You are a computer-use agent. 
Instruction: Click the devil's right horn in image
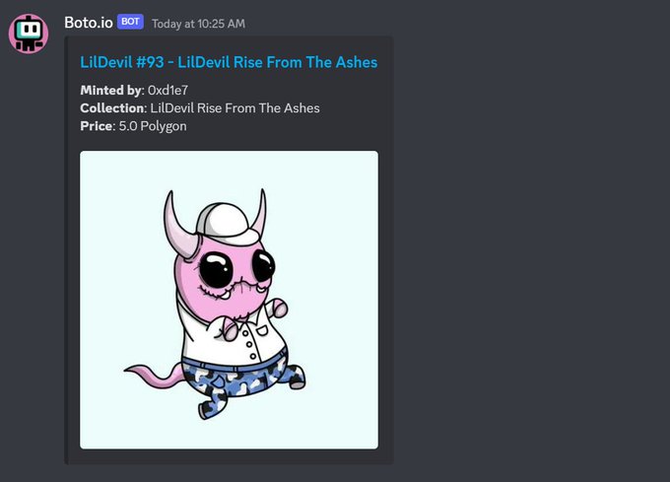coord(260,214)
